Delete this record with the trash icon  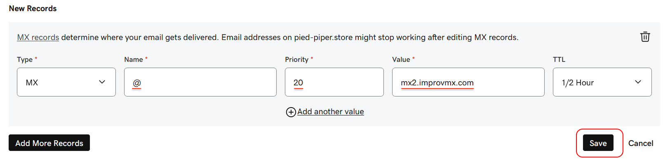[x=645, y=37]
